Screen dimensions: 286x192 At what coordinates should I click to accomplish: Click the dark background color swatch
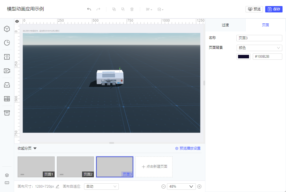click(x=244, y=57)
